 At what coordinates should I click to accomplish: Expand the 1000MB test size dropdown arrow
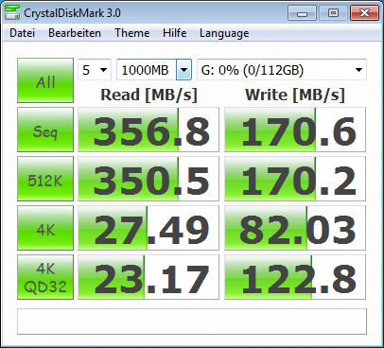(183, 70)
